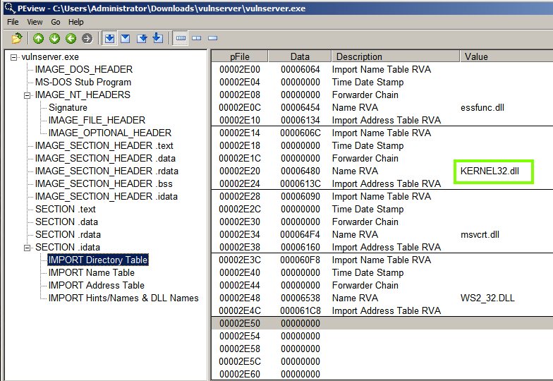This screenshot has height=381, width=553.
Task: Select the highlighted row at offset 00002E50
Action: coord(382,323)
